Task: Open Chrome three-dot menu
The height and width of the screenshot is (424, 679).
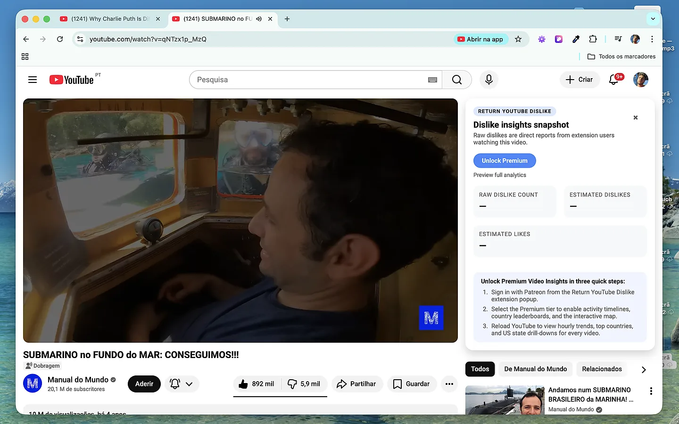Action: [652, 39]
